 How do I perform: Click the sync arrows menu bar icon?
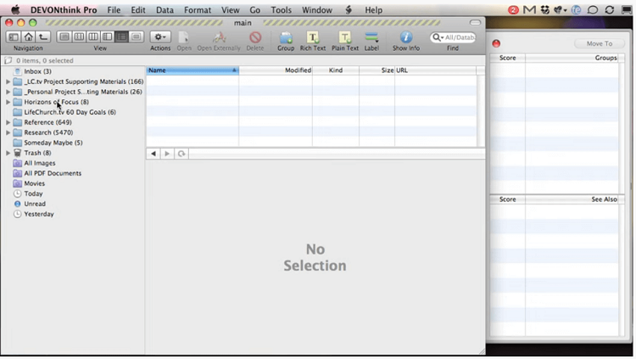coord(609,9)
